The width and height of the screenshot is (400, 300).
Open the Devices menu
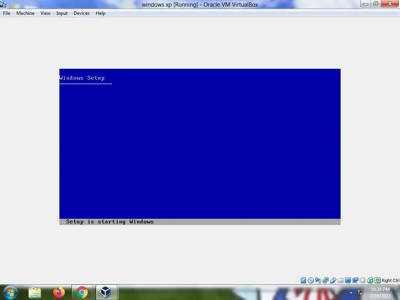click(82, 13)
